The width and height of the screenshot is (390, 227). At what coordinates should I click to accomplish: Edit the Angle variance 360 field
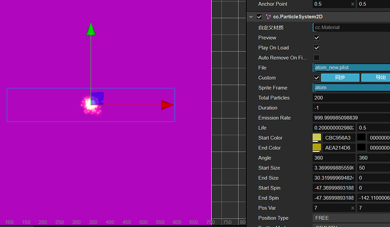374,158
